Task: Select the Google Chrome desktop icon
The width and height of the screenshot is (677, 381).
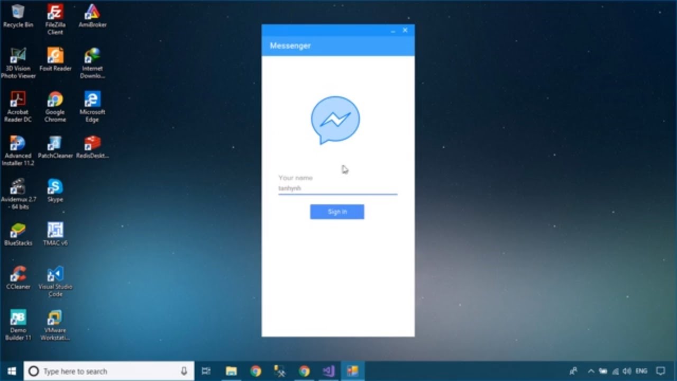Action: pyautogui.click(x=55, y=107)
